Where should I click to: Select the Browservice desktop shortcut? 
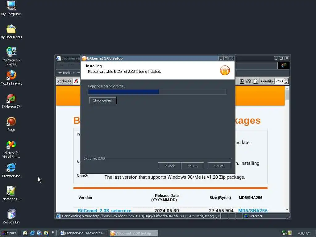coord(11,170)
